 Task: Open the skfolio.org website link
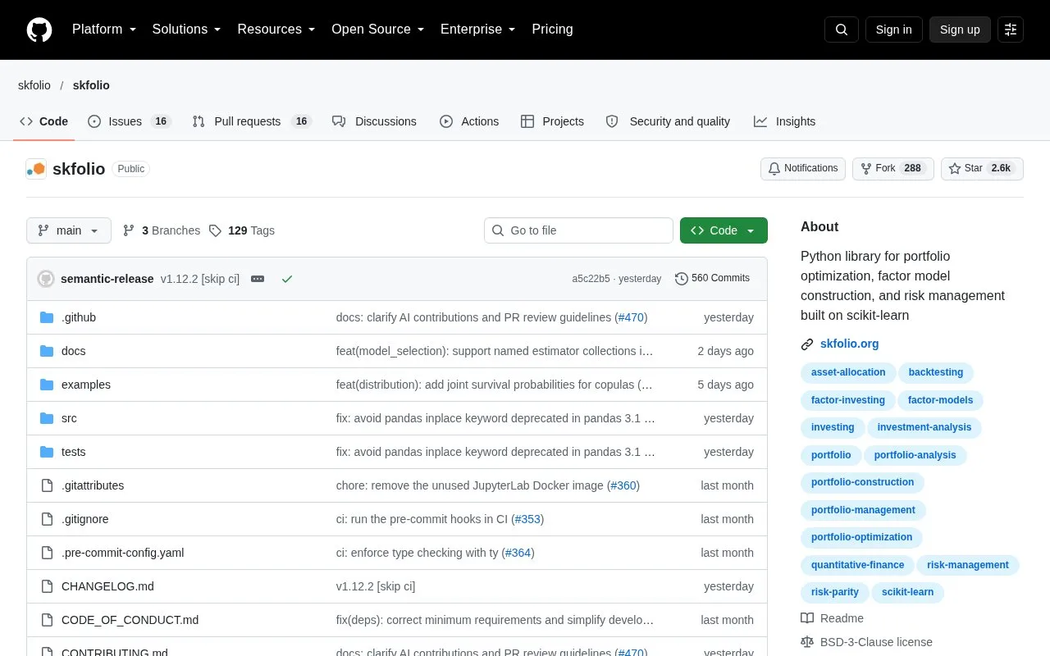click(849, 344)
